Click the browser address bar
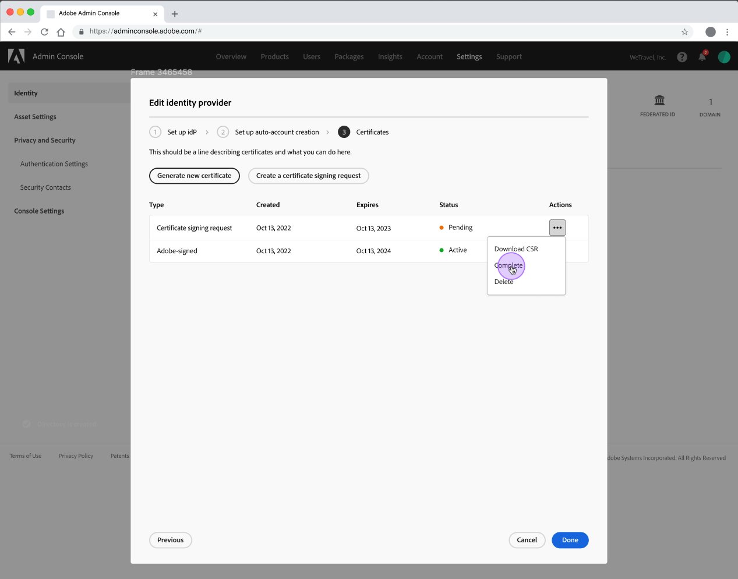Screen dimensions: 738x579 (233, 31)
